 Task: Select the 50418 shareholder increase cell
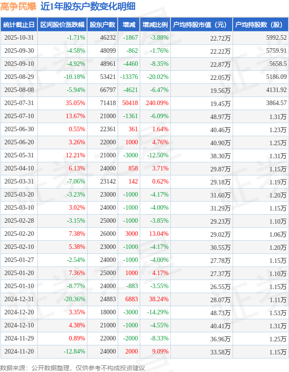[130, 103]
